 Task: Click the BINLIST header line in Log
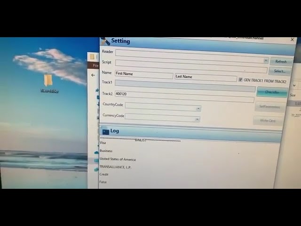click(x=140, y=140)
